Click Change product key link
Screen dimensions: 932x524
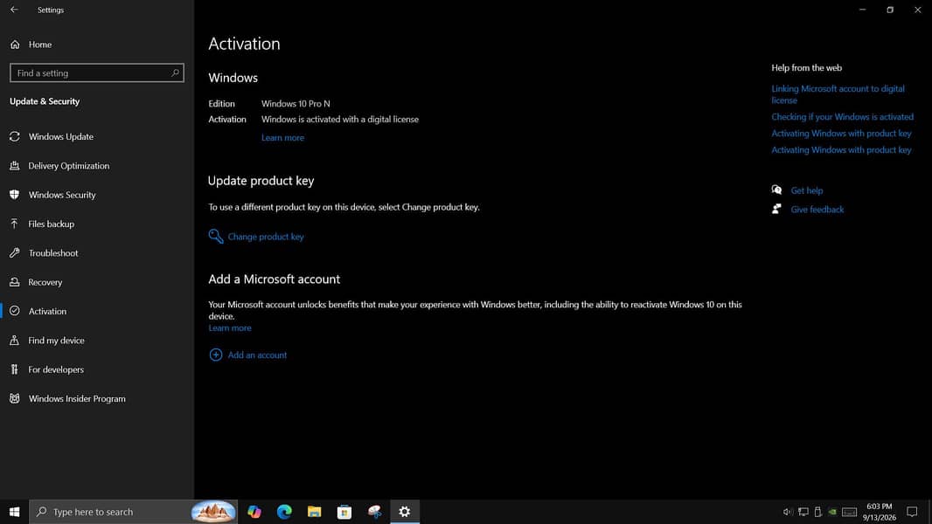click(266, 236)
